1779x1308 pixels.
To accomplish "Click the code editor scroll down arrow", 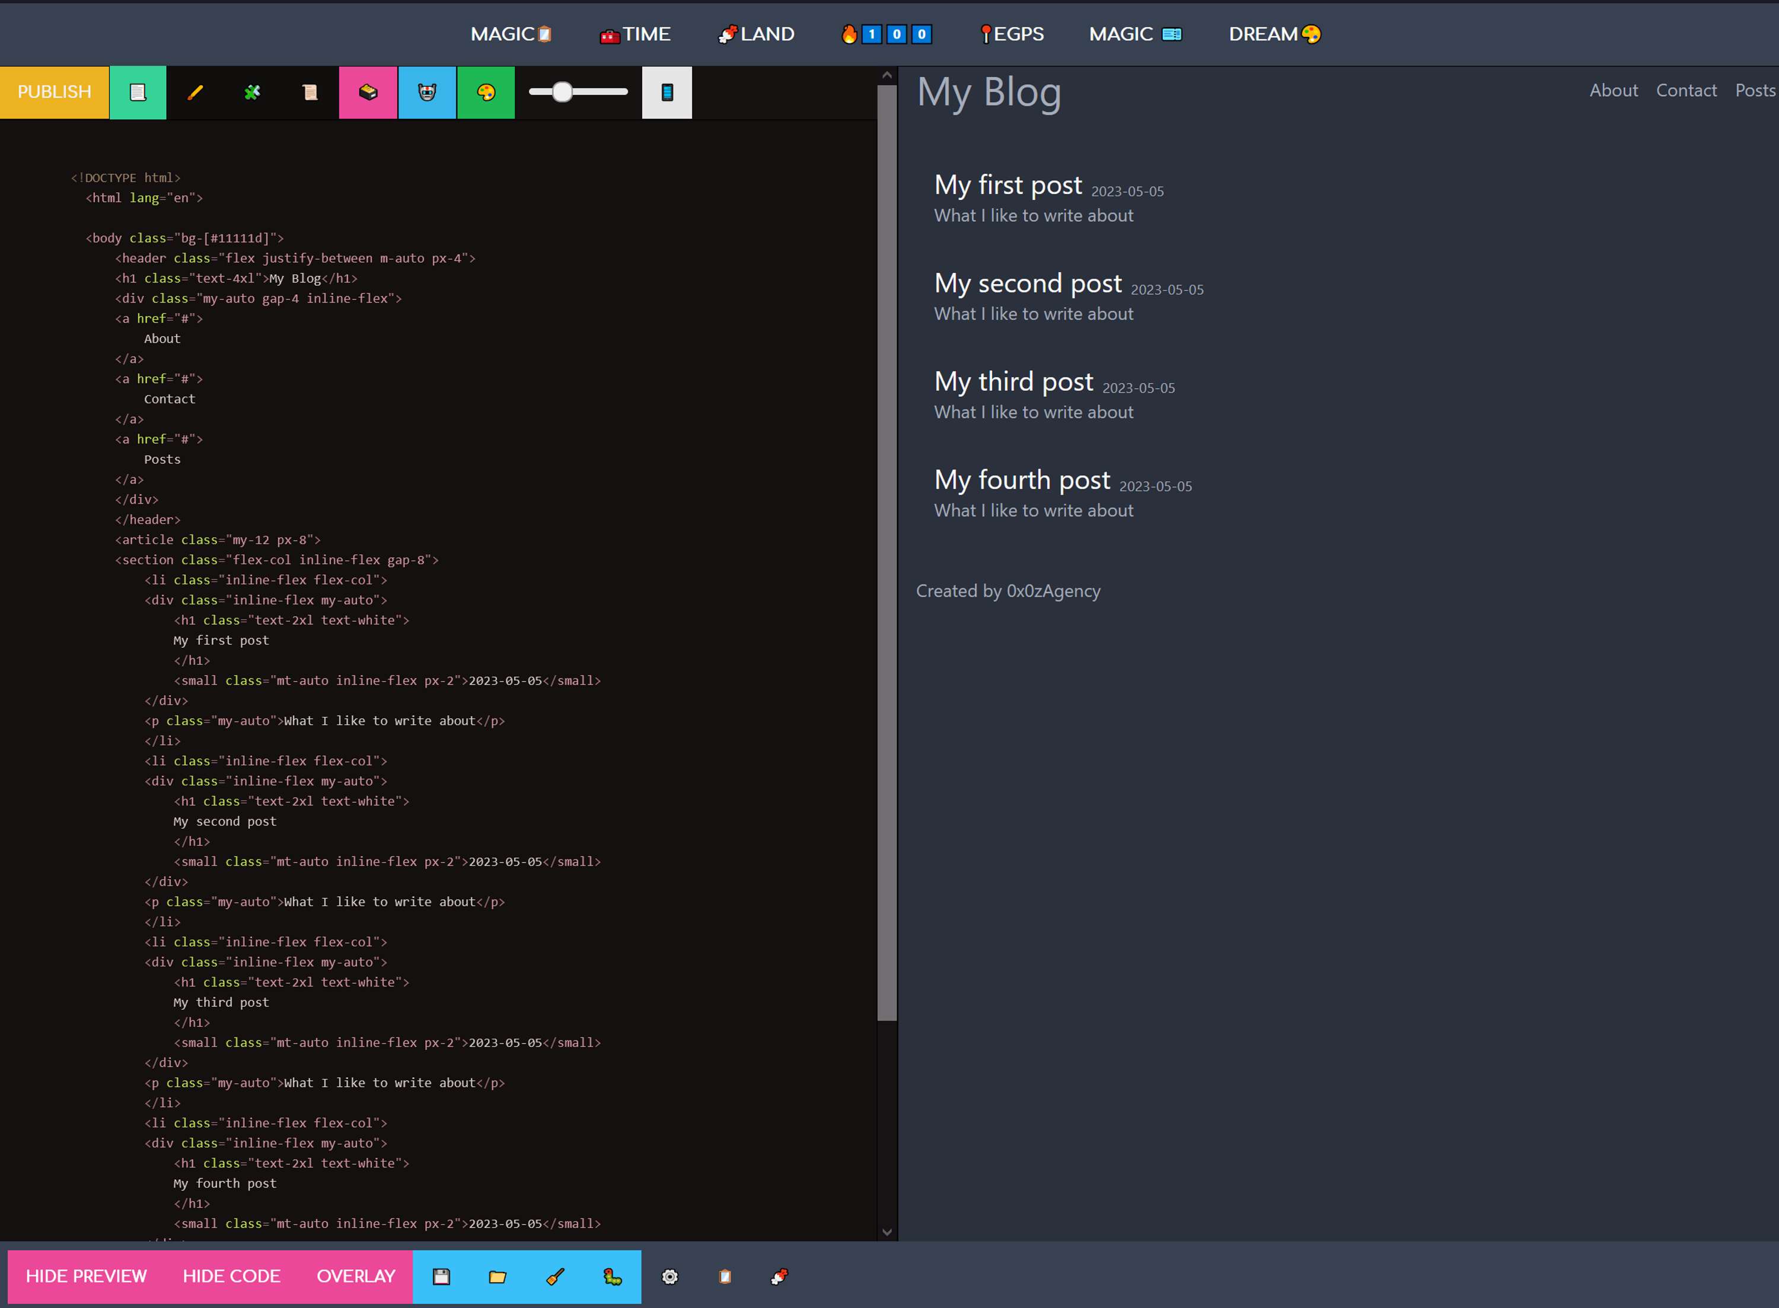I will tap(887, 1232).
